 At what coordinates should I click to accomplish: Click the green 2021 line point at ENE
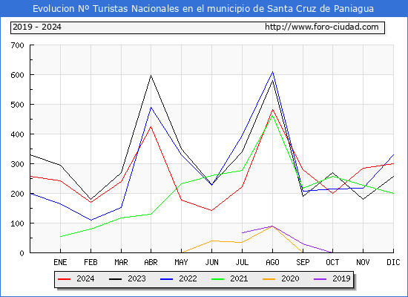point(60,236)
